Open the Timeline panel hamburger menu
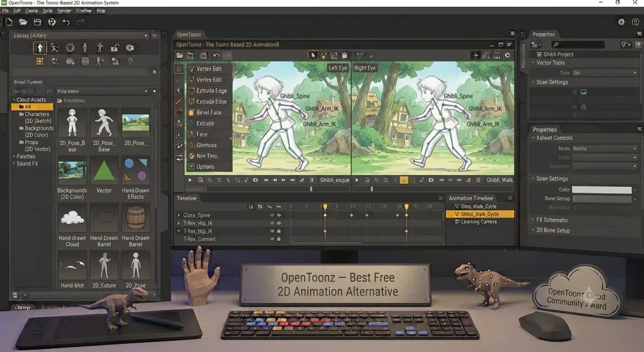 440,198
